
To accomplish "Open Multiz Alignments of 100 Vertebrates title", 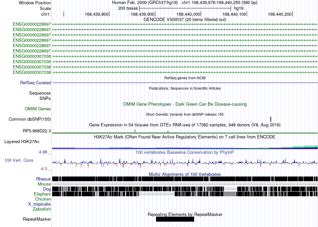I will tap(185, 174).
